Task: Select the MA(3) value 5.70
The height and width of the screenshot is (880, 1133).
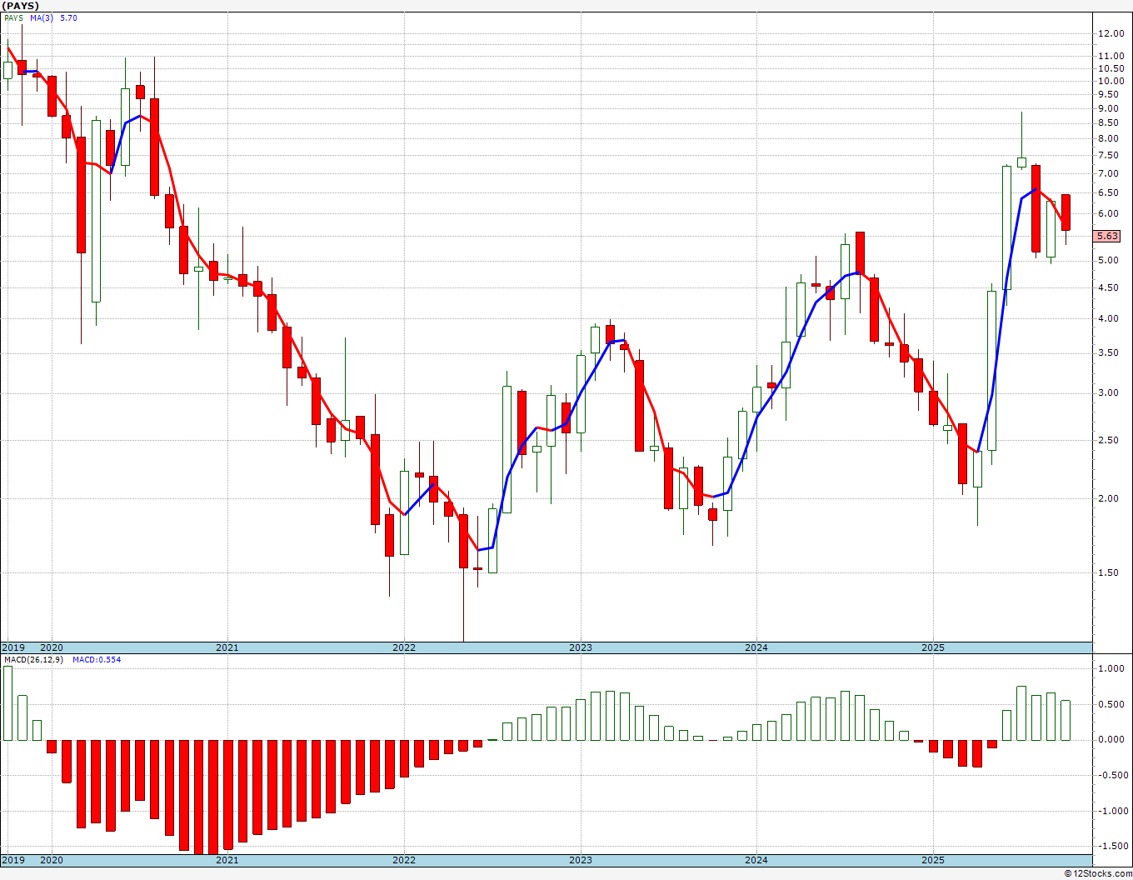Action: tap(68, 17)
